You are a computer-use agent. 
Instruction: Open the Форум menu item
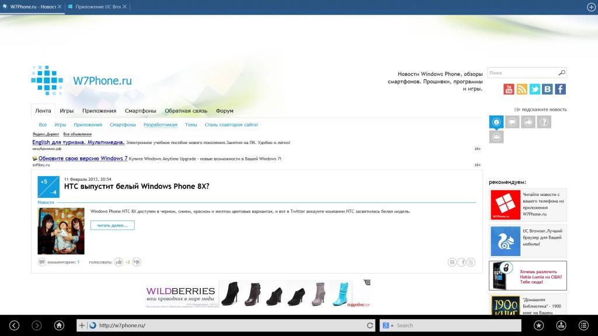click(x=224, y=111)
